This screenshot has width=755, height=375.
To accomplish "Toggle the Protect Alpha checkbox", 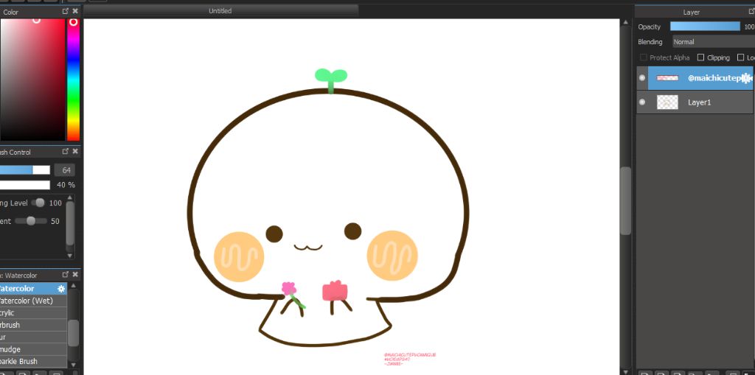I will (643, 57).
